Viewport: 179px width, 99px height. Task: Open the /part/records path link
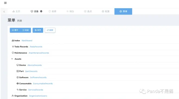[x=31, y=71]
